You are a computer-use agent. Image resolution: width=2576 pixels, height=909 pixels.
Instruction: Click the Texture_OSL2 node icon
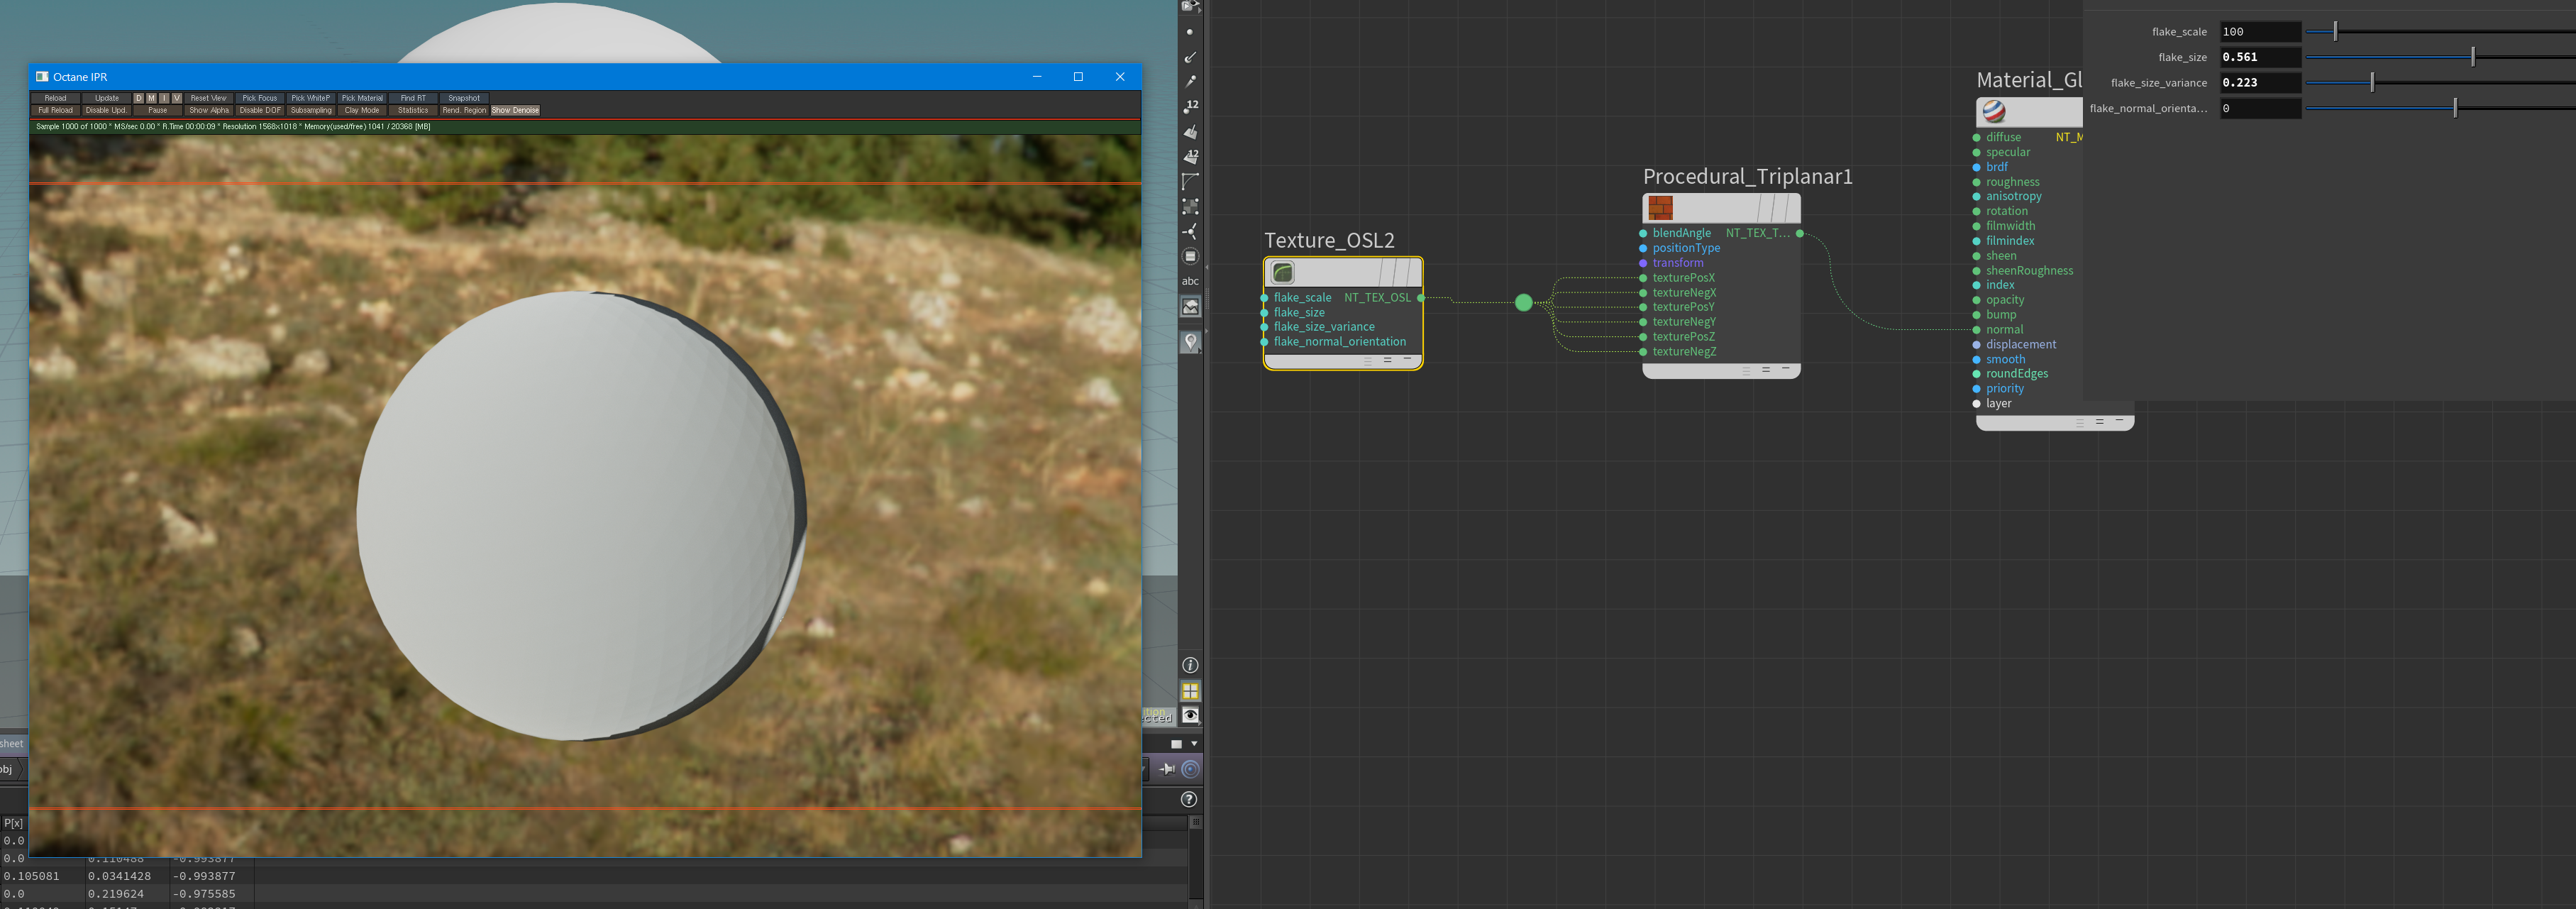click(1282, 272)
